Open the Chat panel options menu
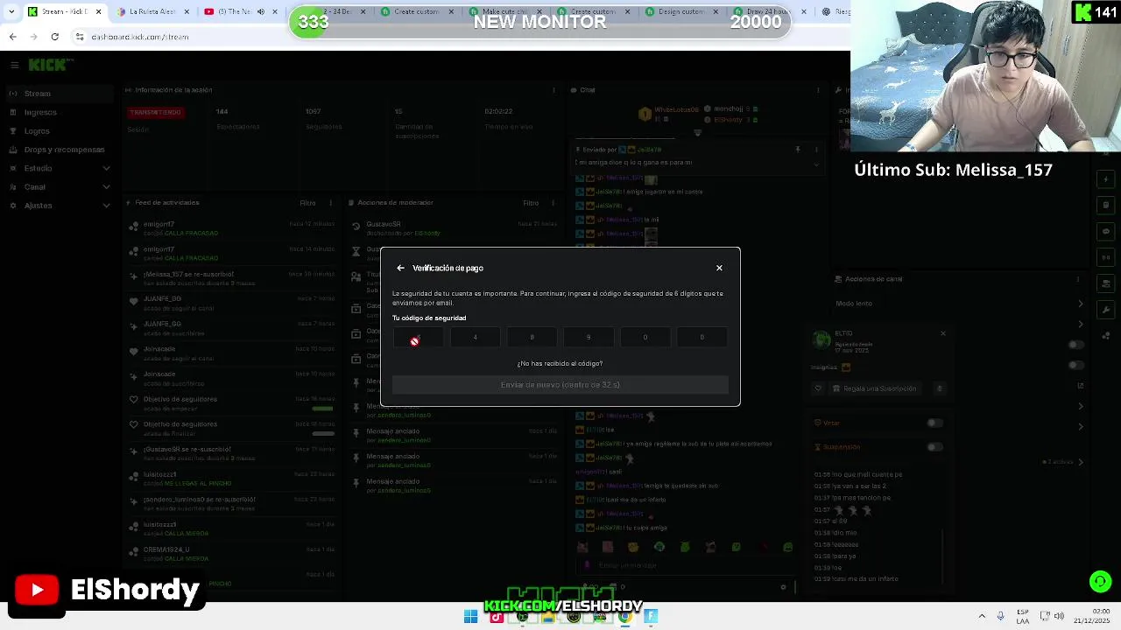Viewport: 1121px width, 630px height. pyautogui.click(x=818, y=90)
